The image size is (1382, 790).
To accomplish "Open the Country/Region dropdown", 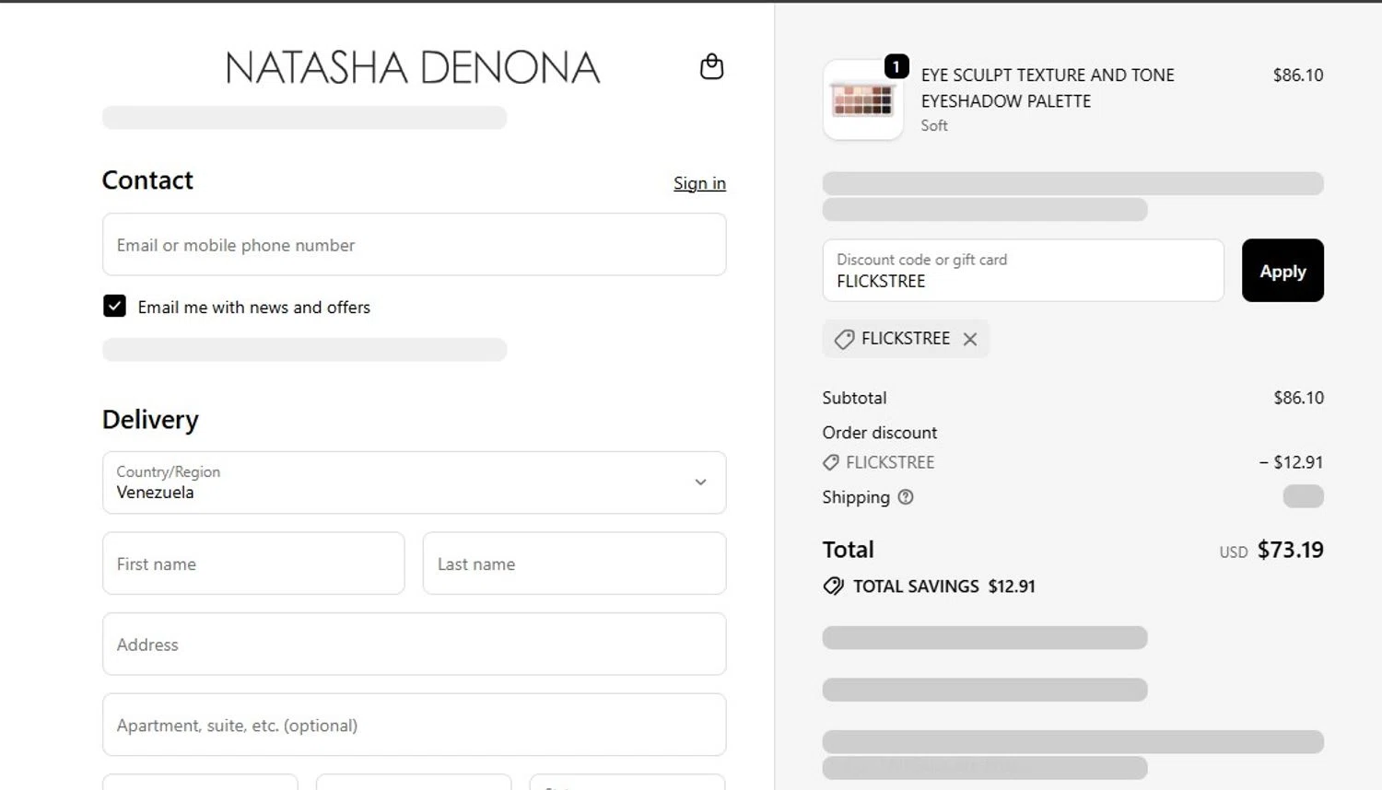I will (x=414, y=482).
